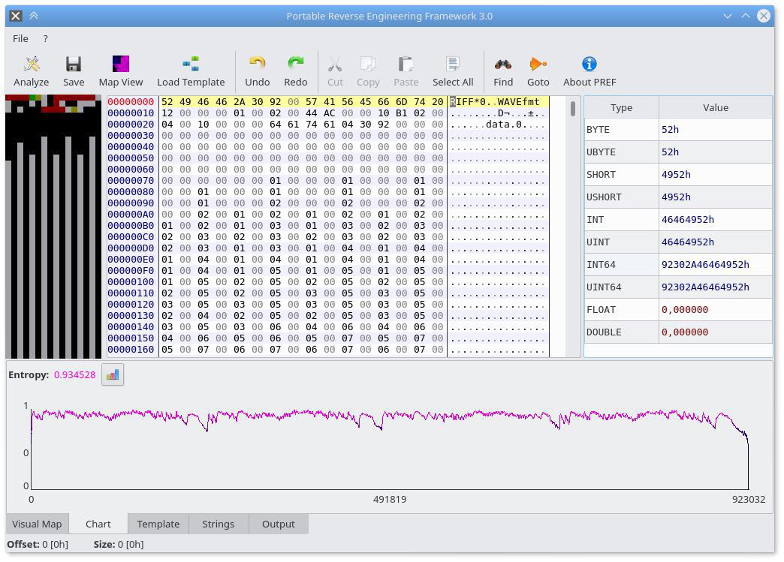Open Map View from the toolbar
The image size is (784, 562).
click(120, 71)
